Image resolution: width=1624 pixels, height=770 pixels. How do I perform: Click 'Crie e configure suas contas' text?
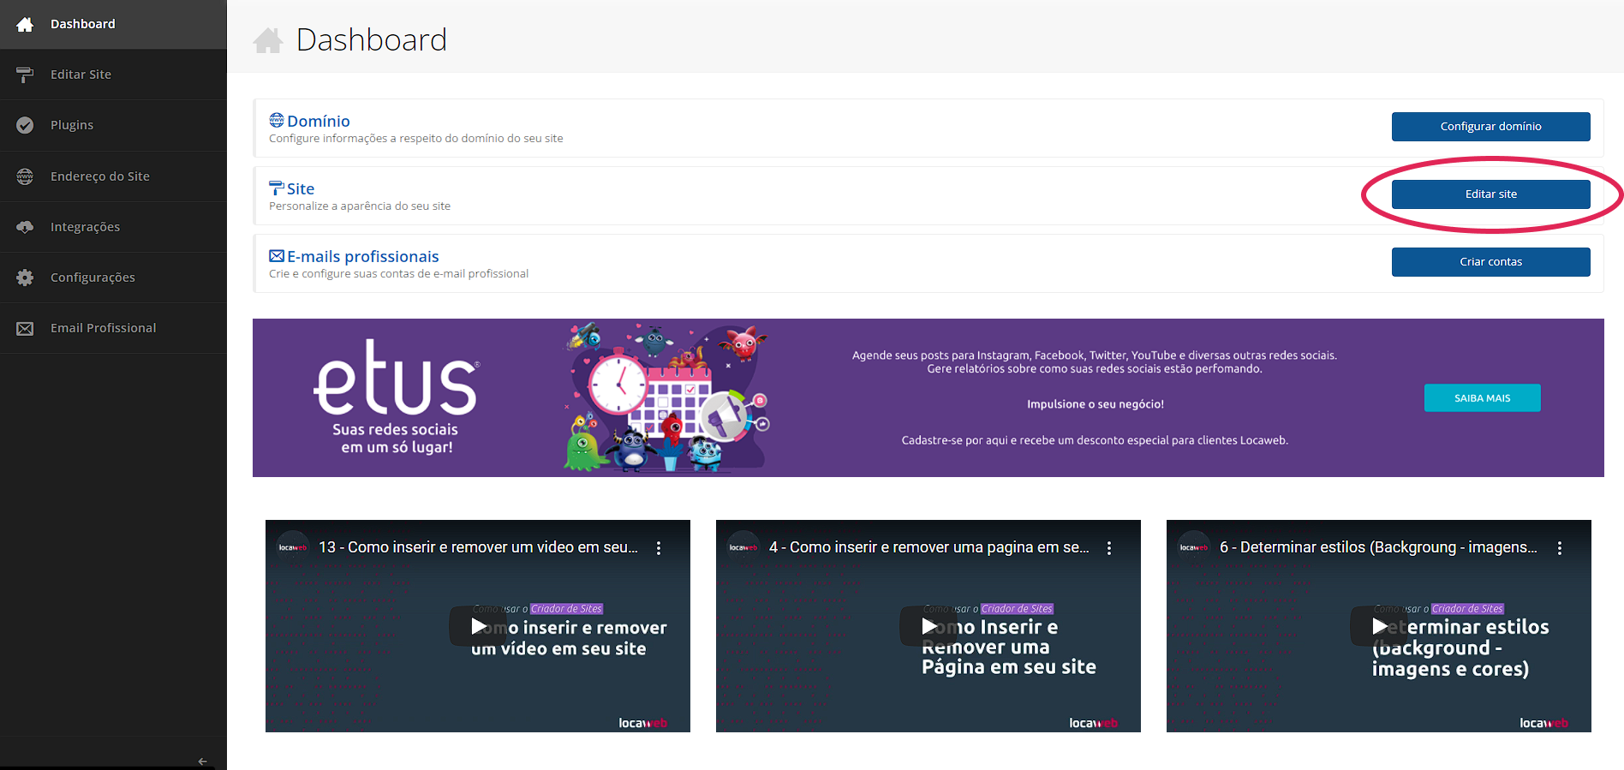click(398, 274)
